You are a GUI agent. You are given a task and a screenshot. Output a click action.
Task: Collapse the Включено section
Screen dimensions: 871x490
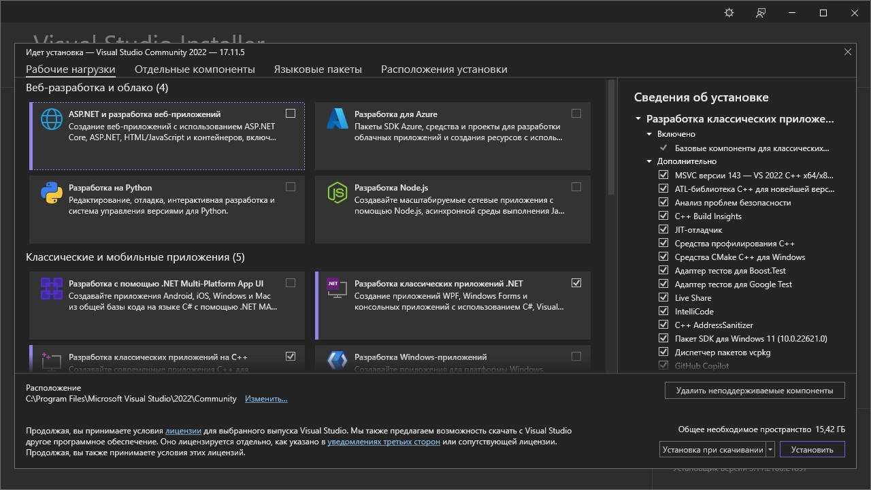tap(649, 134)
